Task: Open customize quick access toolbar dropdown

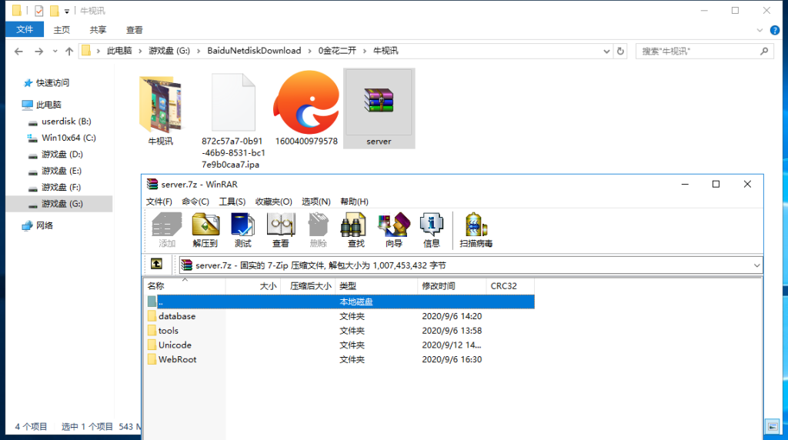Action: (x=67, y=11)
